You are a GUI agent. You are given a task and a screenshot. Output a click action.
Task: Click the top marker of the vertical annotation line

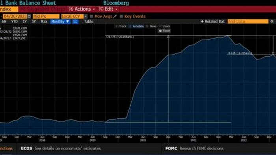tap(168, 37)
